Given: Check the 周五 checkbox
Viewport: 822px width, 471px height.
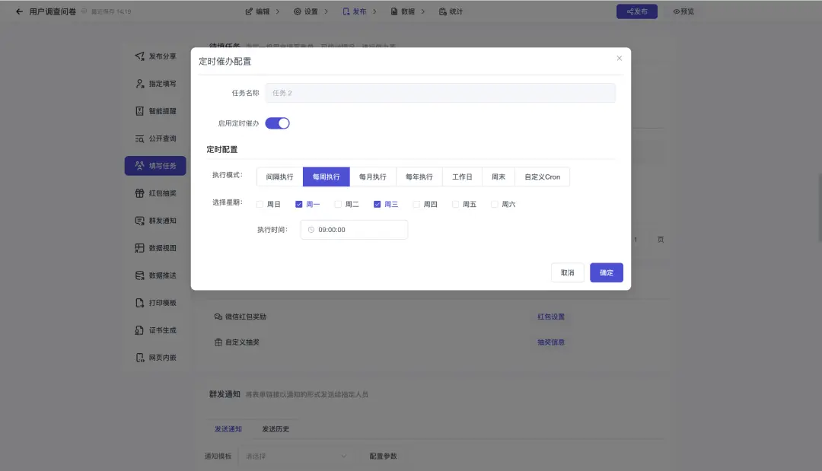Looking at the screenshot, I should pos(456,205).
